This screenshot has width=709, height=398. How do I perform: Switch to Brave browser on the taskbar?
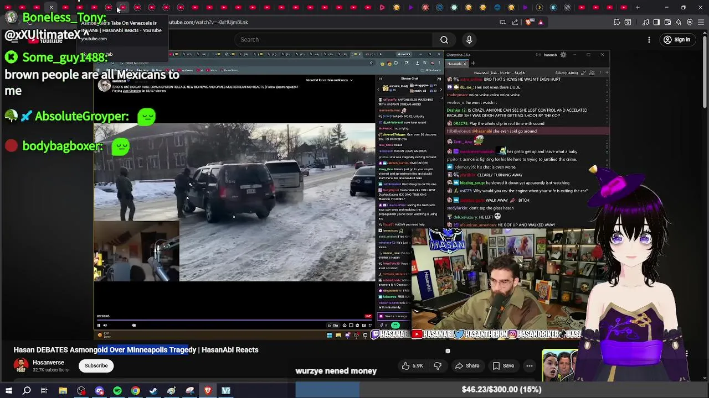[x=208, y=391]
